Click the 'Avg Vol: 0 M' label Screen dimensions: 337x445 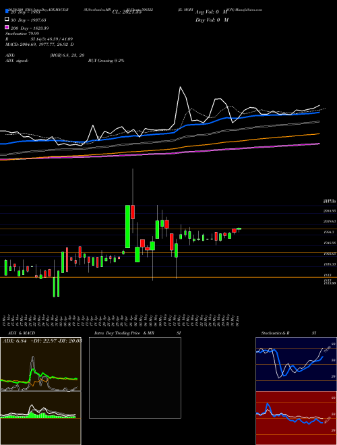click(x=212, y=12)
